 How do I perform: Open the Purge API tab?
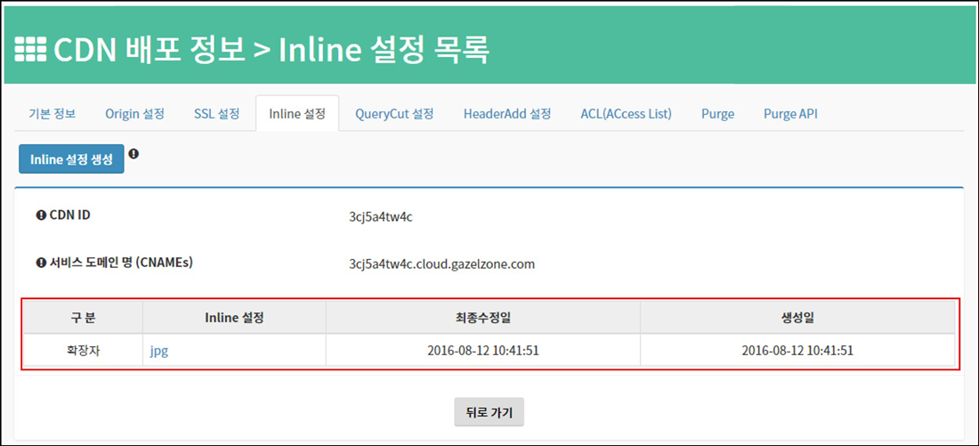click(x=790, y=114)
